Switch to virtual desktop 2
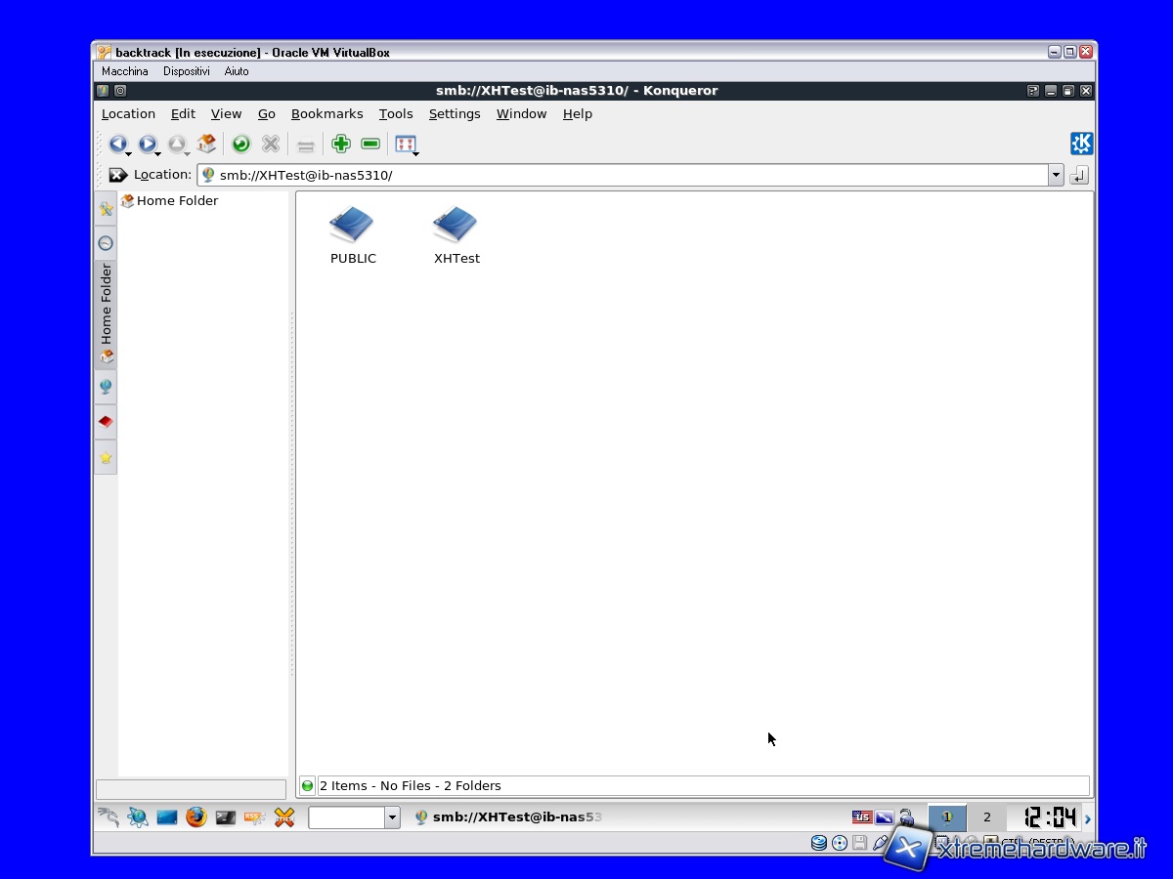 986,817
